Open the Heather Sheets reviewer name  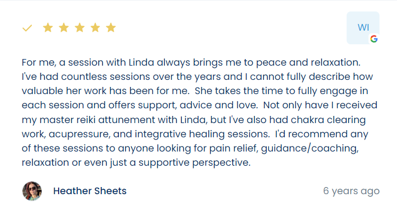point(90,191)
